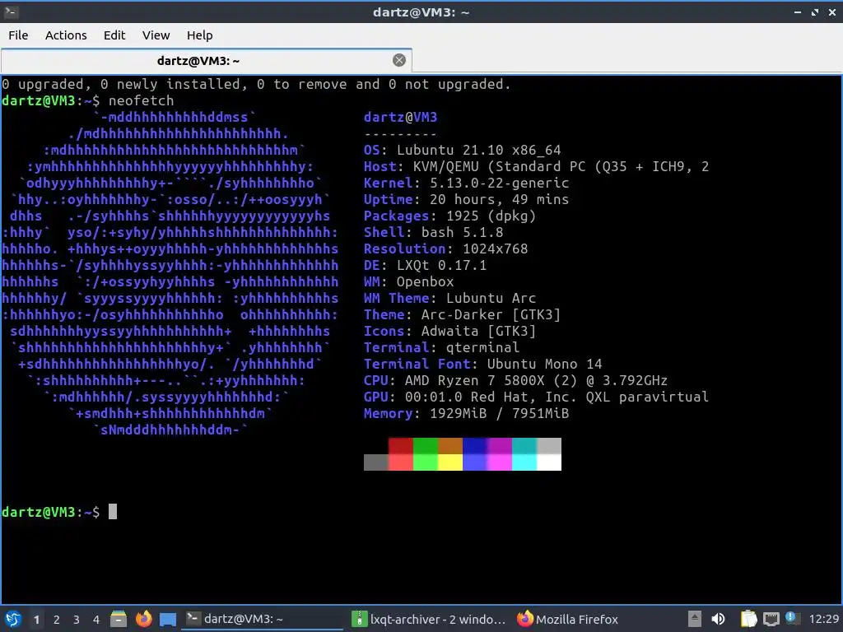Open the View menu

[x=156, y=35]
